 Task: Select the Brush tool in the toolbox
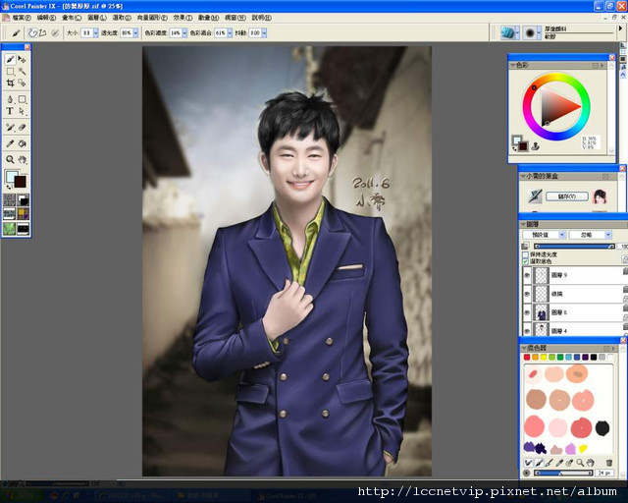pos(10,60)
